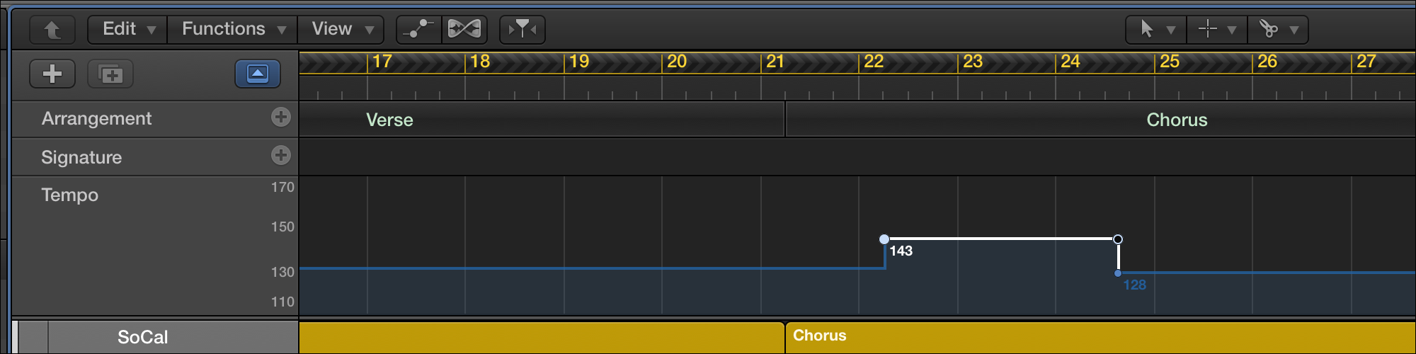Toggle the Automation curve button

[419, 29]
